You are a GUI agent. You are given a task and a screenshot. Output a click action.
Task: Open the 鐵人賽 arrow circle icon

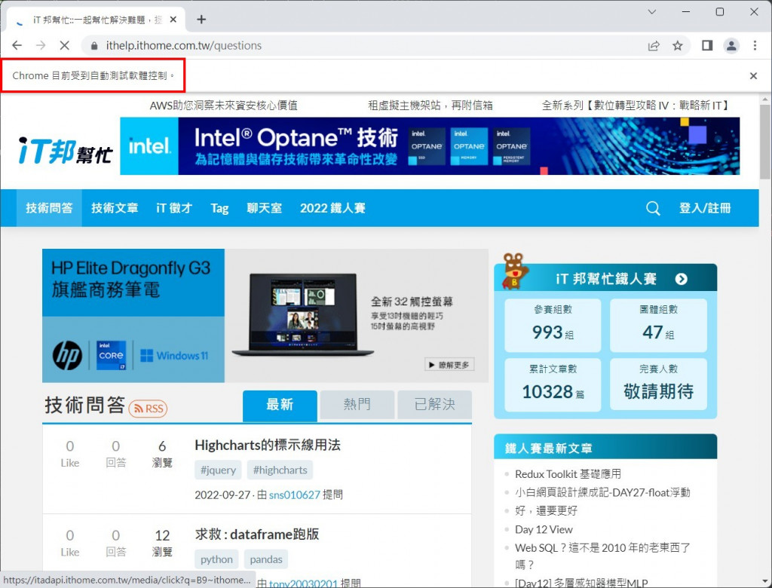click(x=681, y=279)
